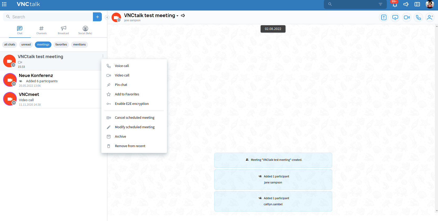Click the 15:33 timestamp in chat list
Screen dimensions: 438x221
tap(21, 67)
